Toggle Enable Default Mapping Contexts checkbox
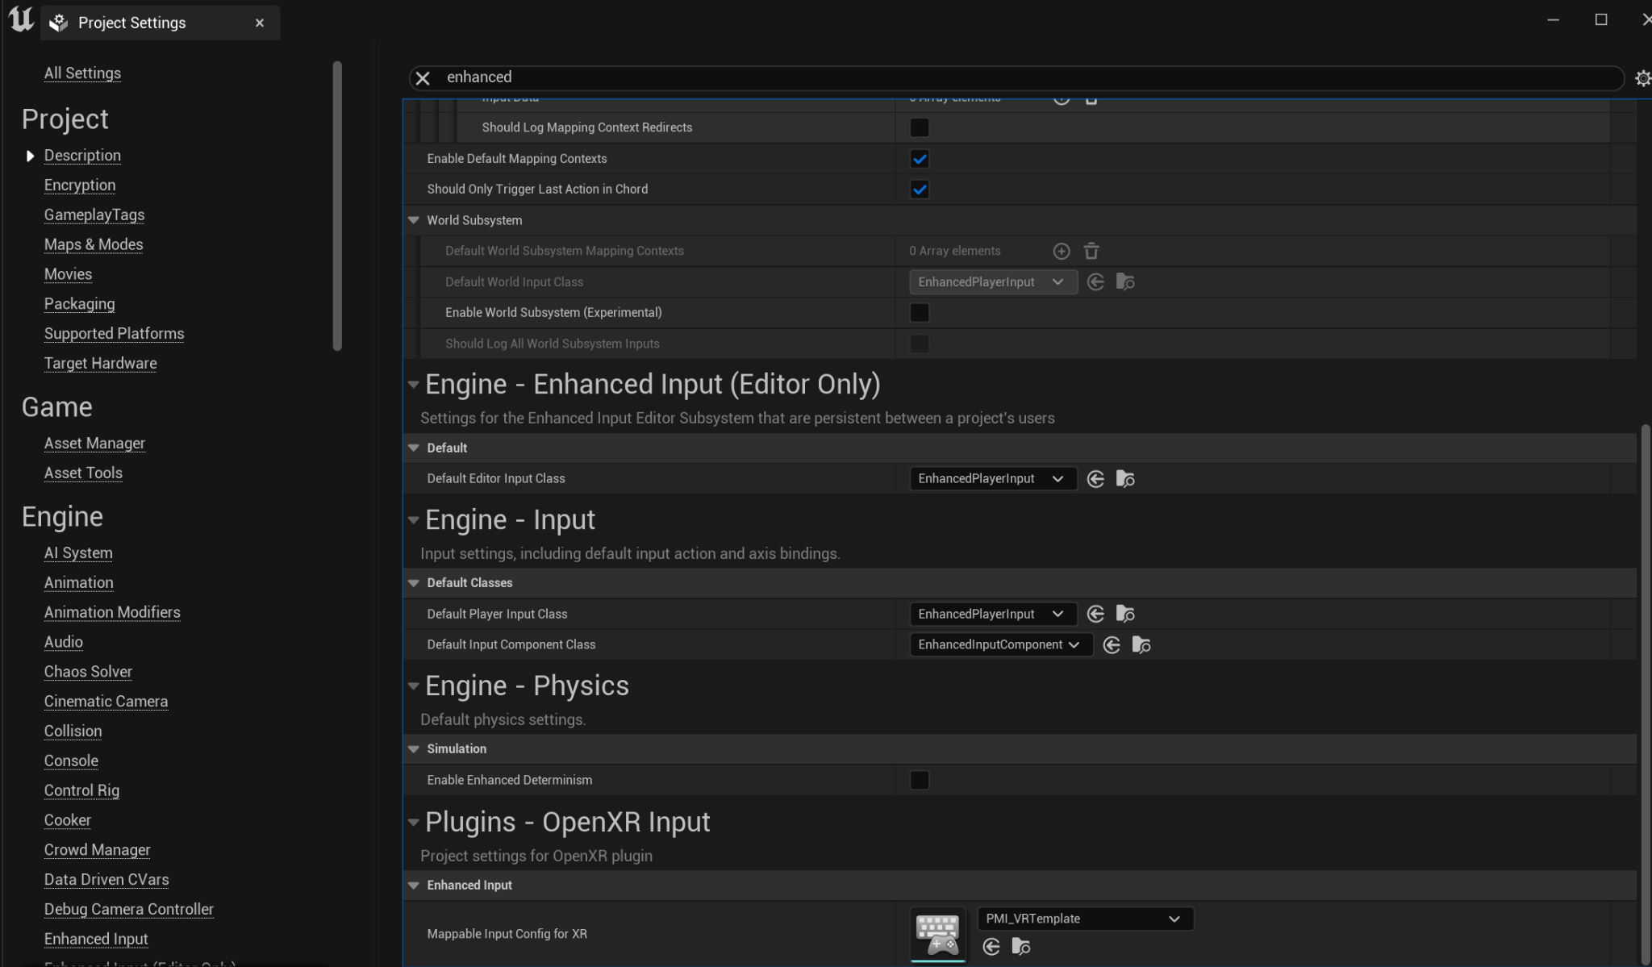Viewport: 1652px width, 967px height. tap(920, 159)
